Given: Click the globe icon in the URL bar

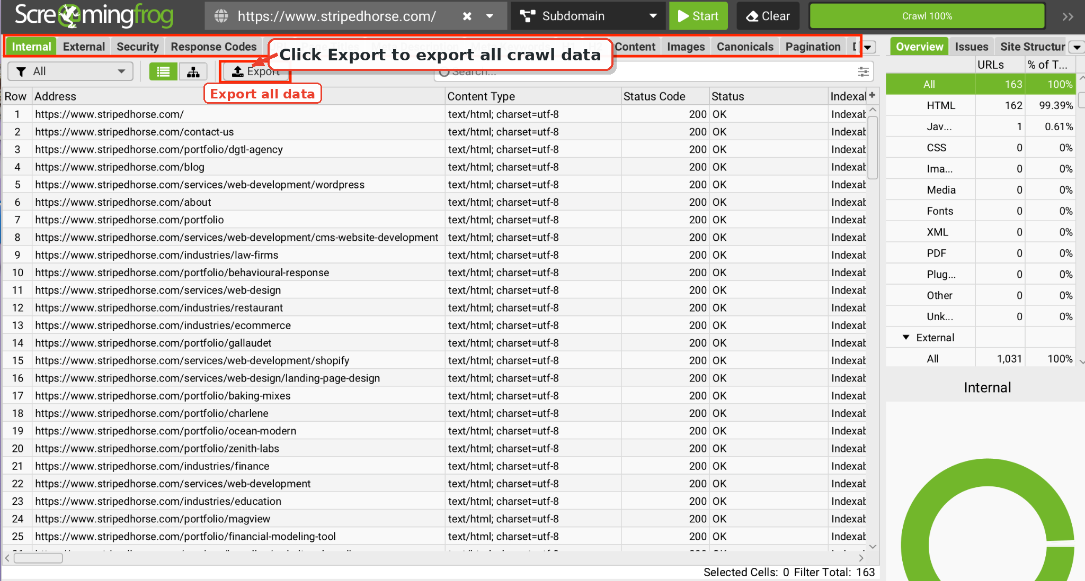Looking at the screenshot, I should 221,16.
